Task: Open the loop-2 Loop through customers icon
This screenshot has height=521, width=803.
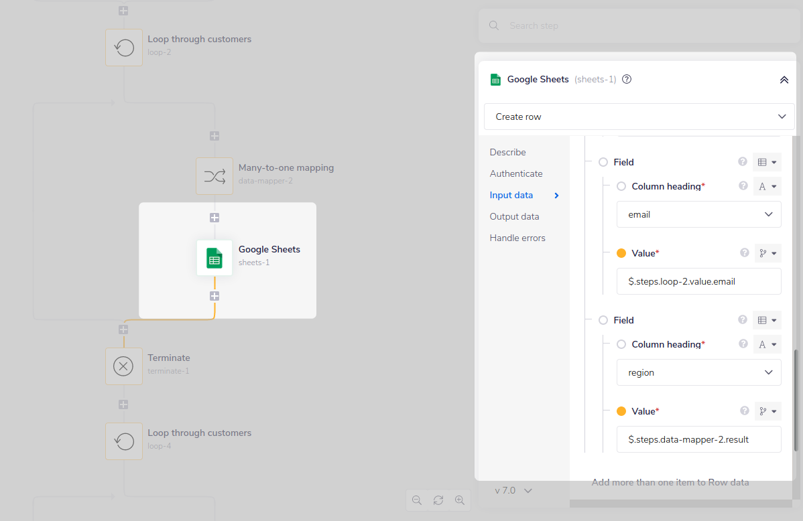Action: (124, 47)
